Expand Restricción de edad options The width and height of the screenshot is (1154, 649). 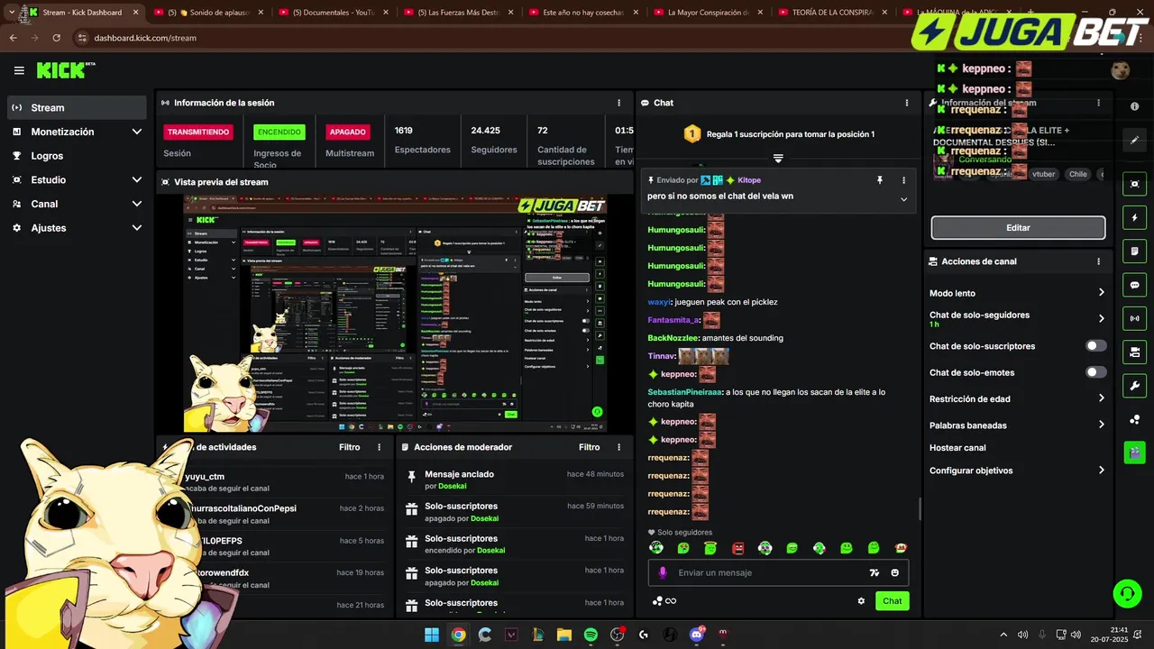click(1101, 398)
